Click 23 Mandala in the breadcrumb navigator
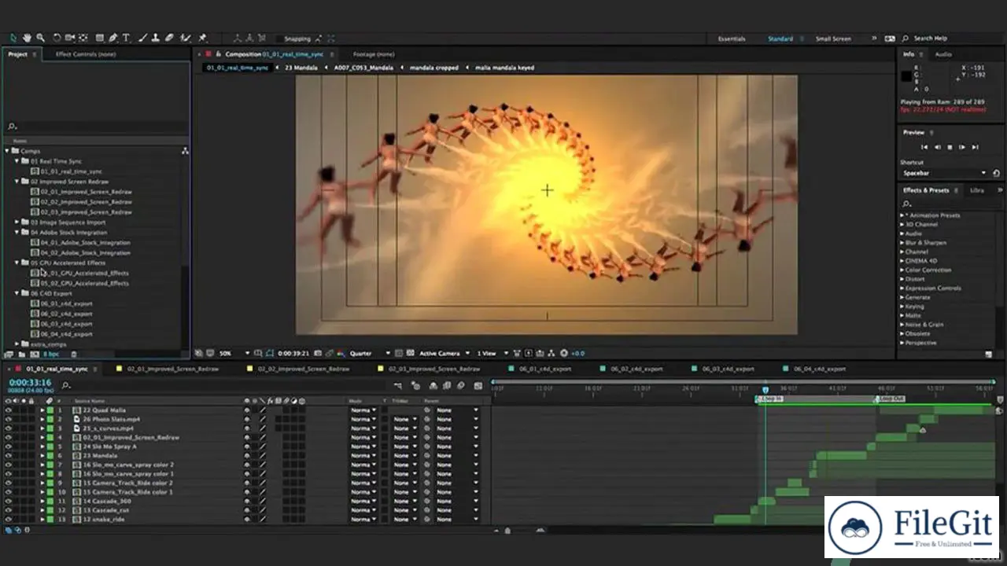 coord(301,68)
